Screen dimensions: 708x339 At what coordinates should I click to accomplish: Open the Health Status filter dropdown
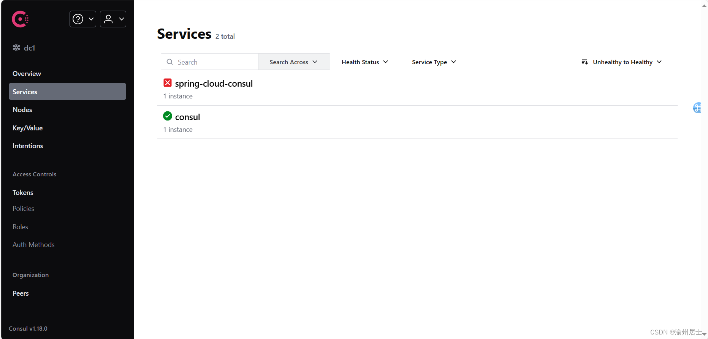365,62
